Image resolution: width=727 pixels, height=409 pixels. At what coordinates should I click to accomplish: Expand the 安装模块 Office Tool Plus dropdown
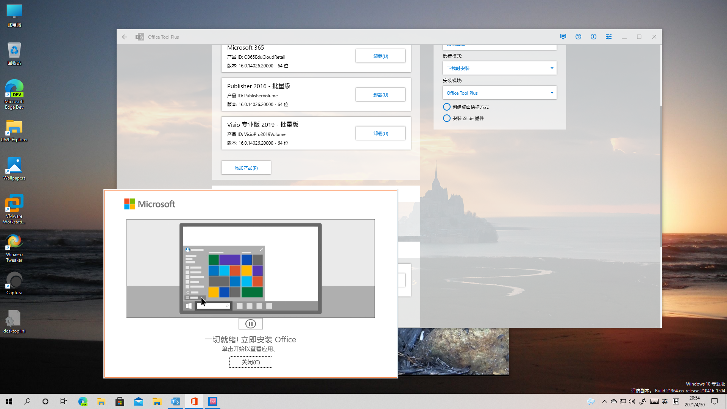(x=500, y=93)
